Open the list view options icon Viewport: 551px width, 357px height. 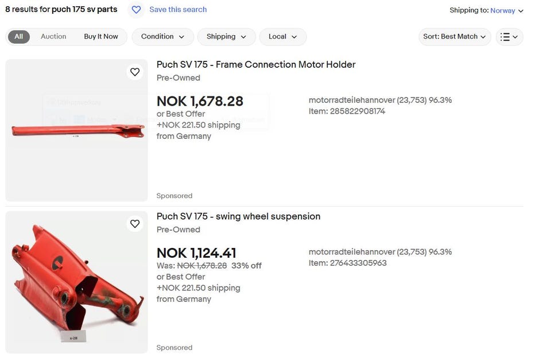(509, 37)
